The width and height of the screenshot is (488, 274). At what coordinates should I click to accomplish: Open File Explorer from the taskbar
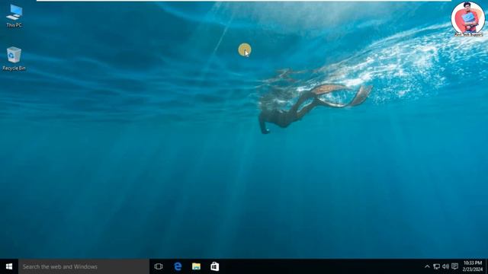pos(196,266)
